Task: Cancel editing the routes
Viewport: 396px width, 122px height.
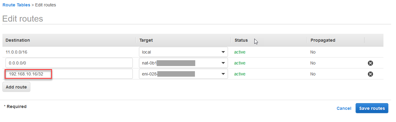Action: click(344, 108)
